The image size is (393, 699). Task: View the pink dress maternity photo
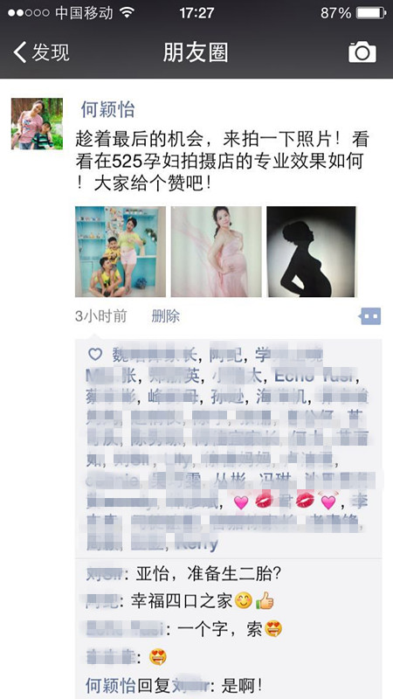pos(216,252)
